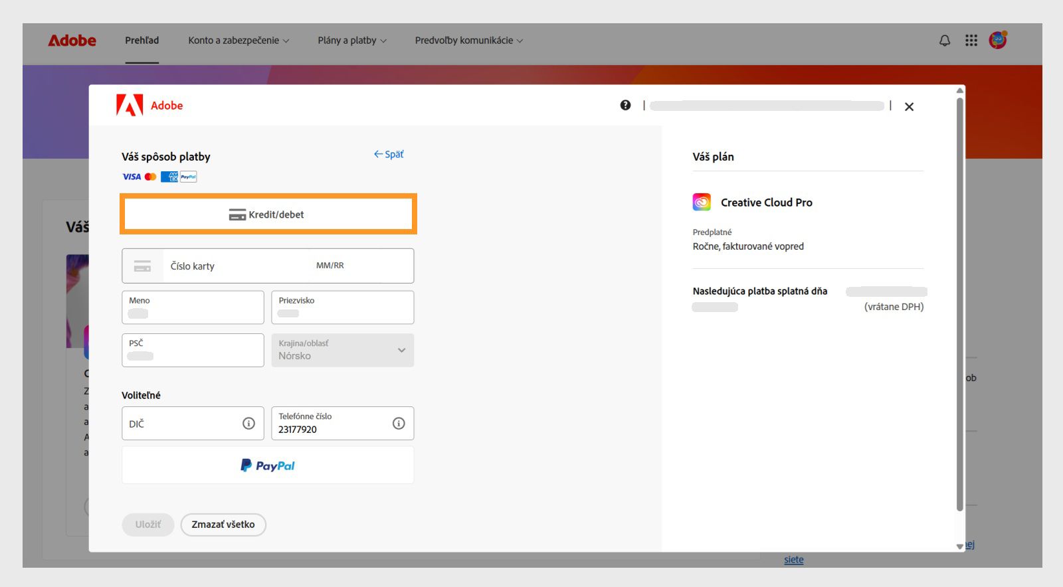Click the siete link on the background page
The width and height of the screenshot is (1063, 587).
coord(794,560)
